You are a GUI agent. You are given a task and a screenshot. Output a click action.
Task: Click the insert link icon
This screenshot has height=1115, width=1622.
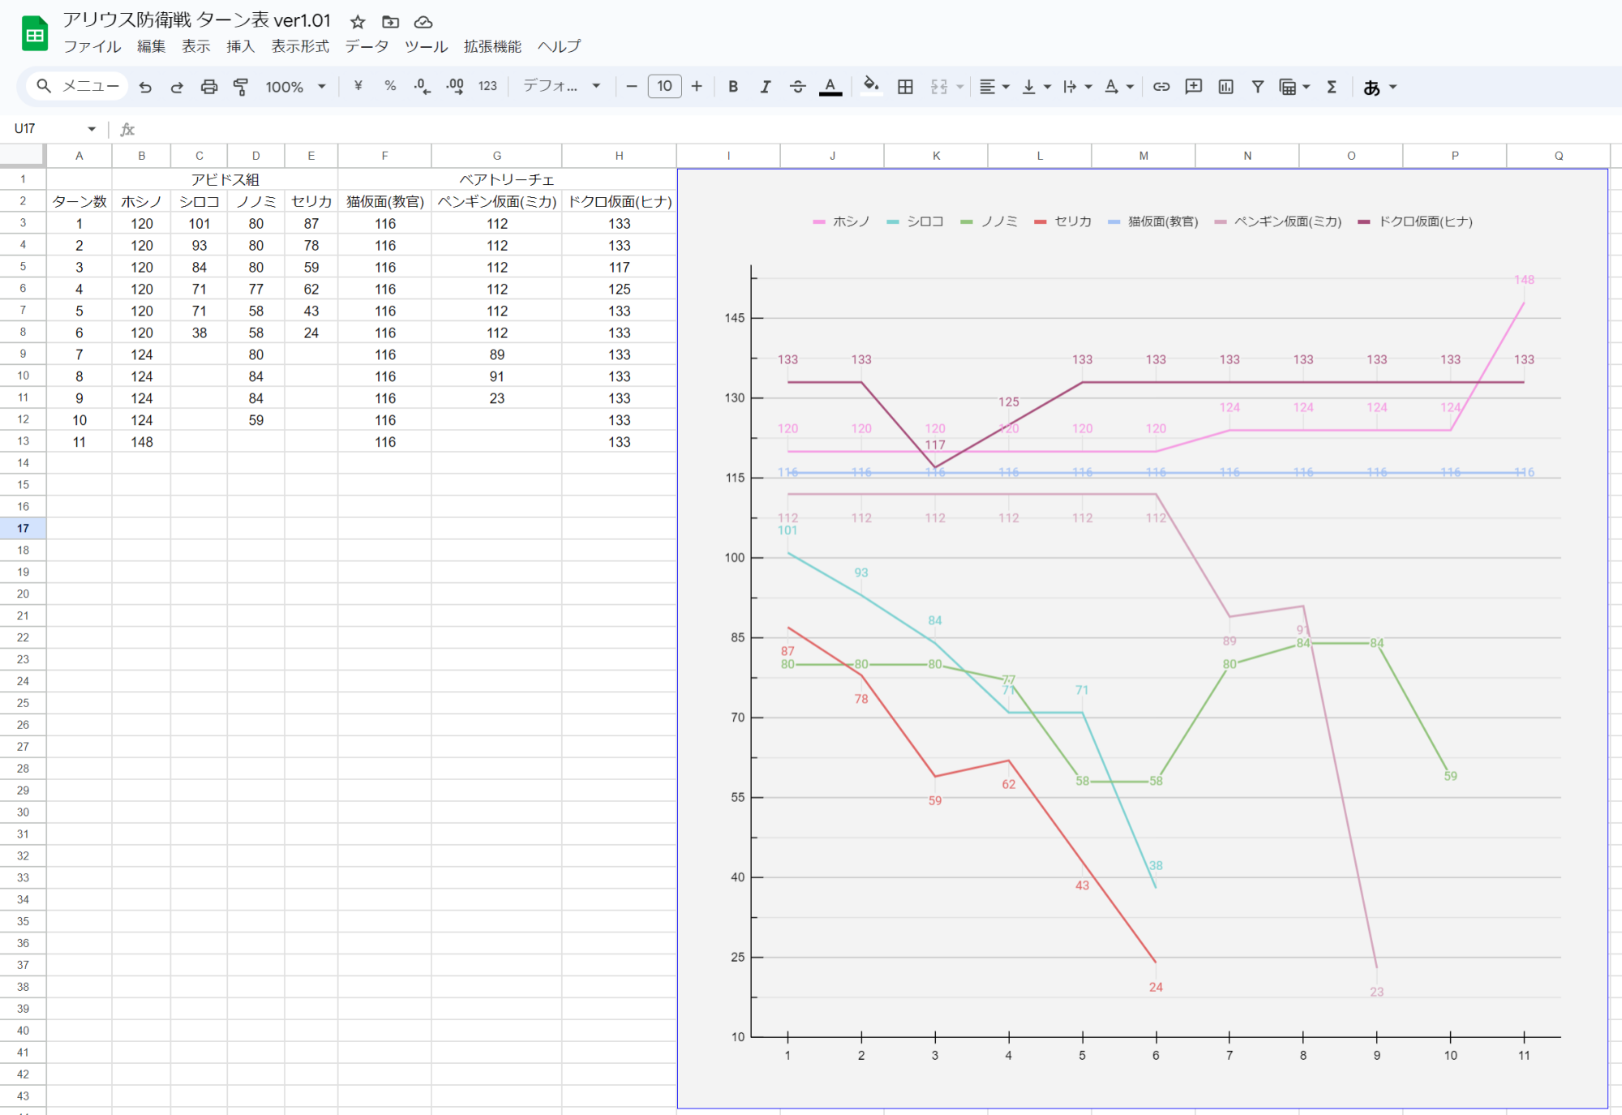click(x=1161, y=87)
